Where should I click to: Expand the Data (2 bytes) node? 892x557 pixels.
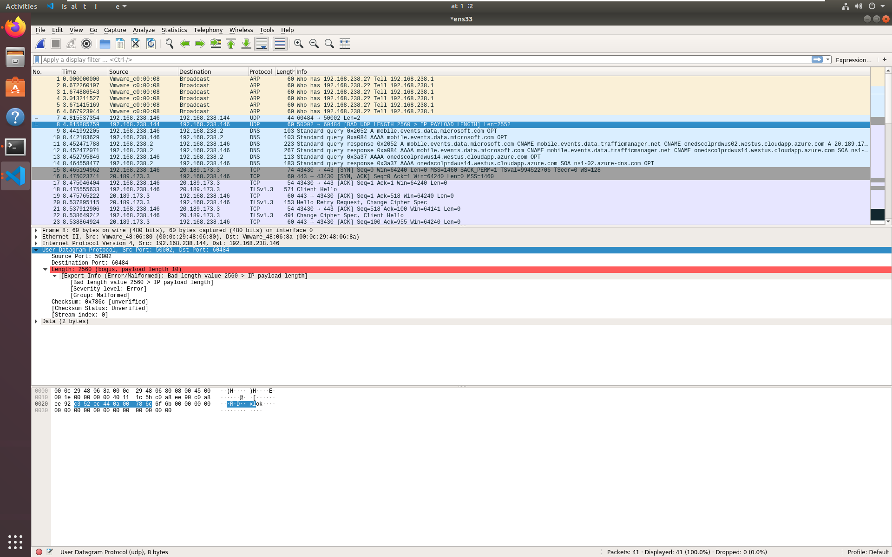(36, 321)
